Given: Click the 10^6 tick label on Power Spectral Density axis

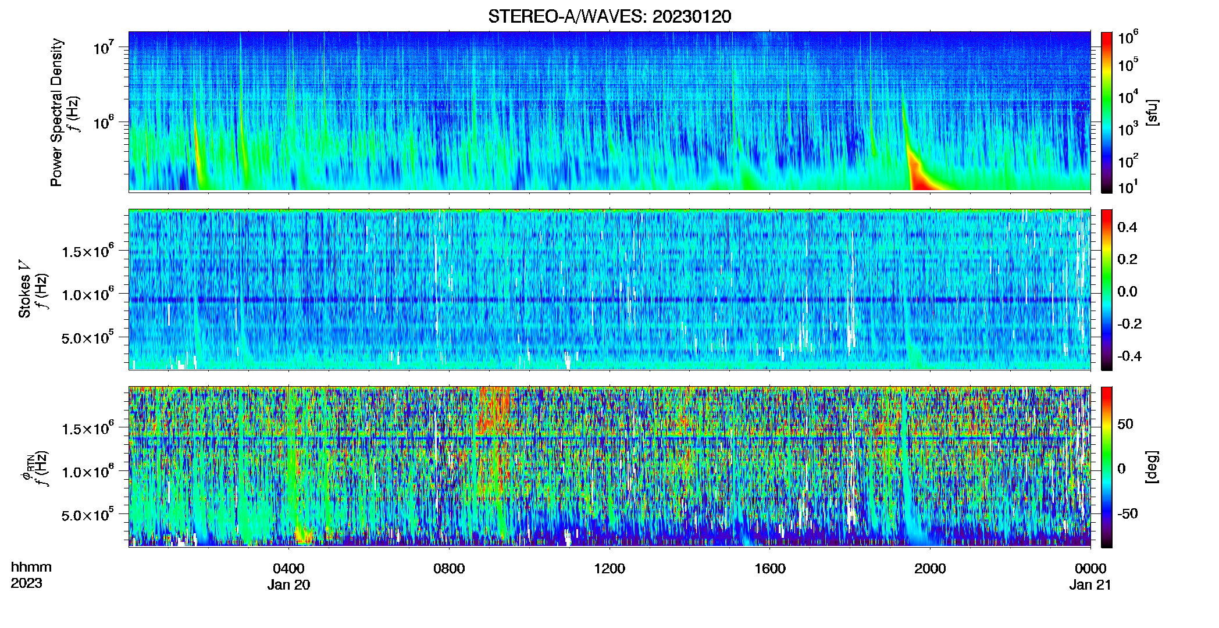Looking at the screenshot, I should [x=104, y=122].
